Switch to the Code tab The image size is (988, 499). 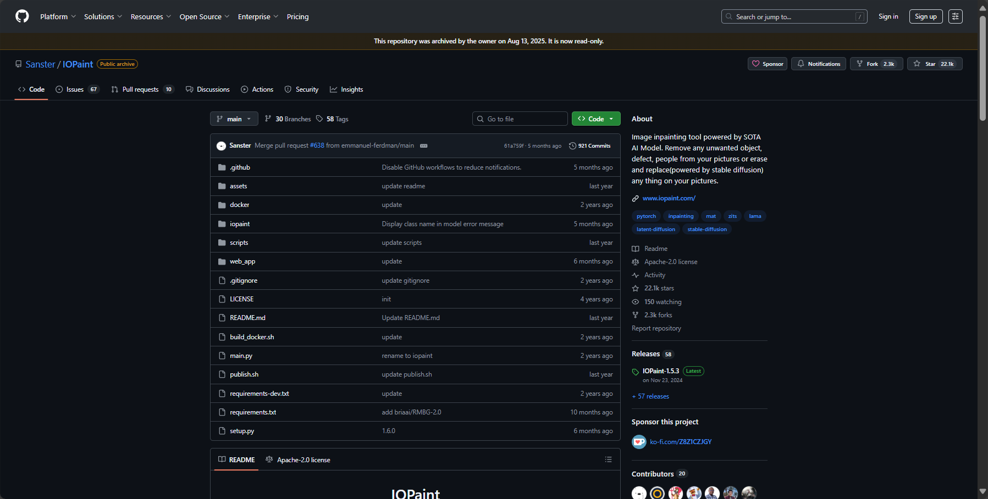31,89
